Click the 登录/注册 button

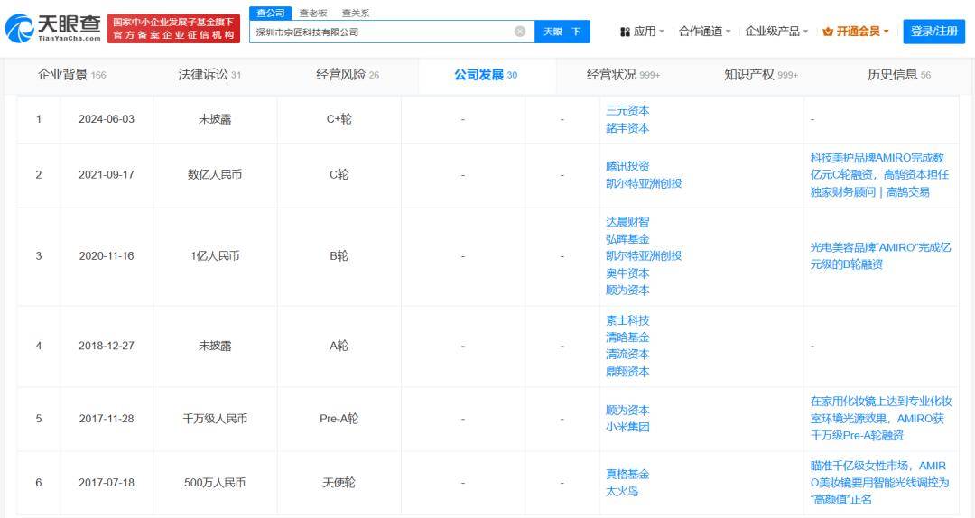934,31
